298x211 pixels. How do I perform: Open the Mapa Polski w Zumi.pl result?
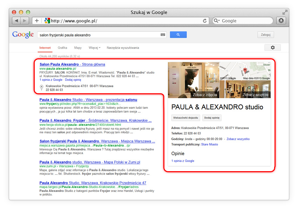click(x=90, y=162)
